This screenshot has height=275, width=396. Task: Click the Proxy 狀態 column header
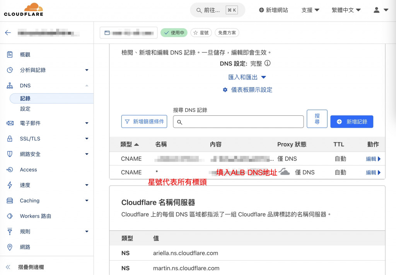point(292,144)
